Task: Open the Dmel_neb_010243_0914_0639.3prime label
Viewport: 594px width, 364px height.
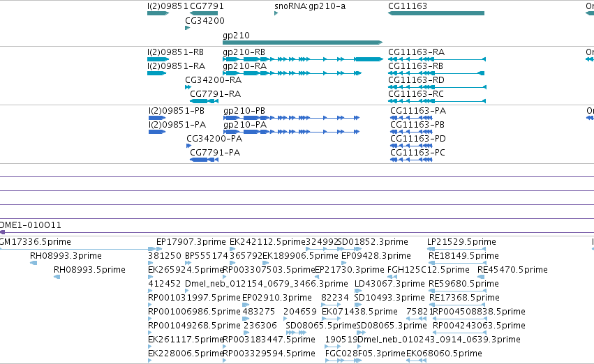Action: (x=438, y=340)
